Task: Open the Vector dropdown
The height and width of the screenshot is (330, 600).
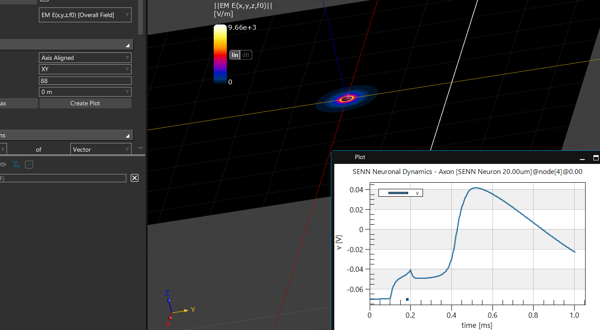Action: [101, 149]
